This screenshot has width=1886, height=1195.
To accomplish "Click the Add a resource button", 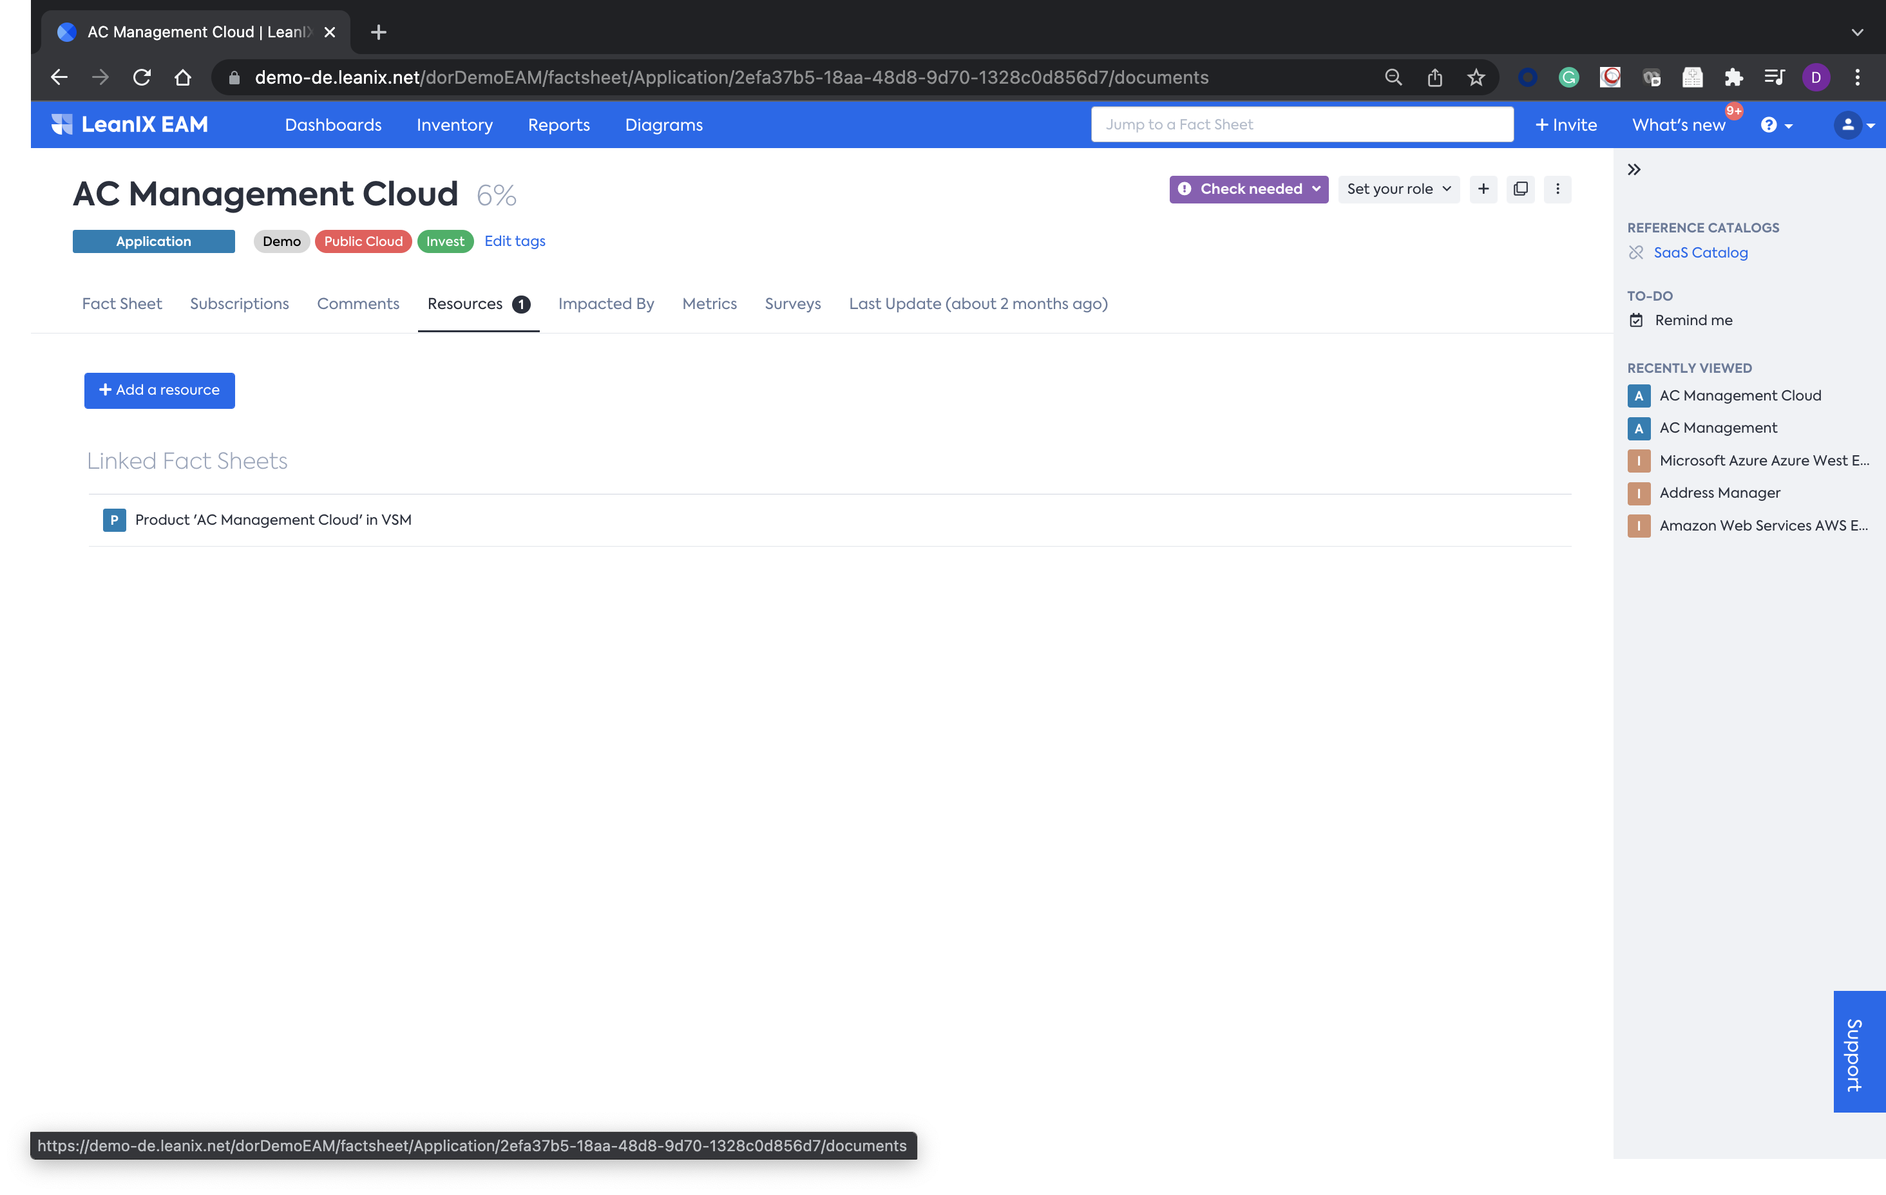I will [x=160, y=390].
